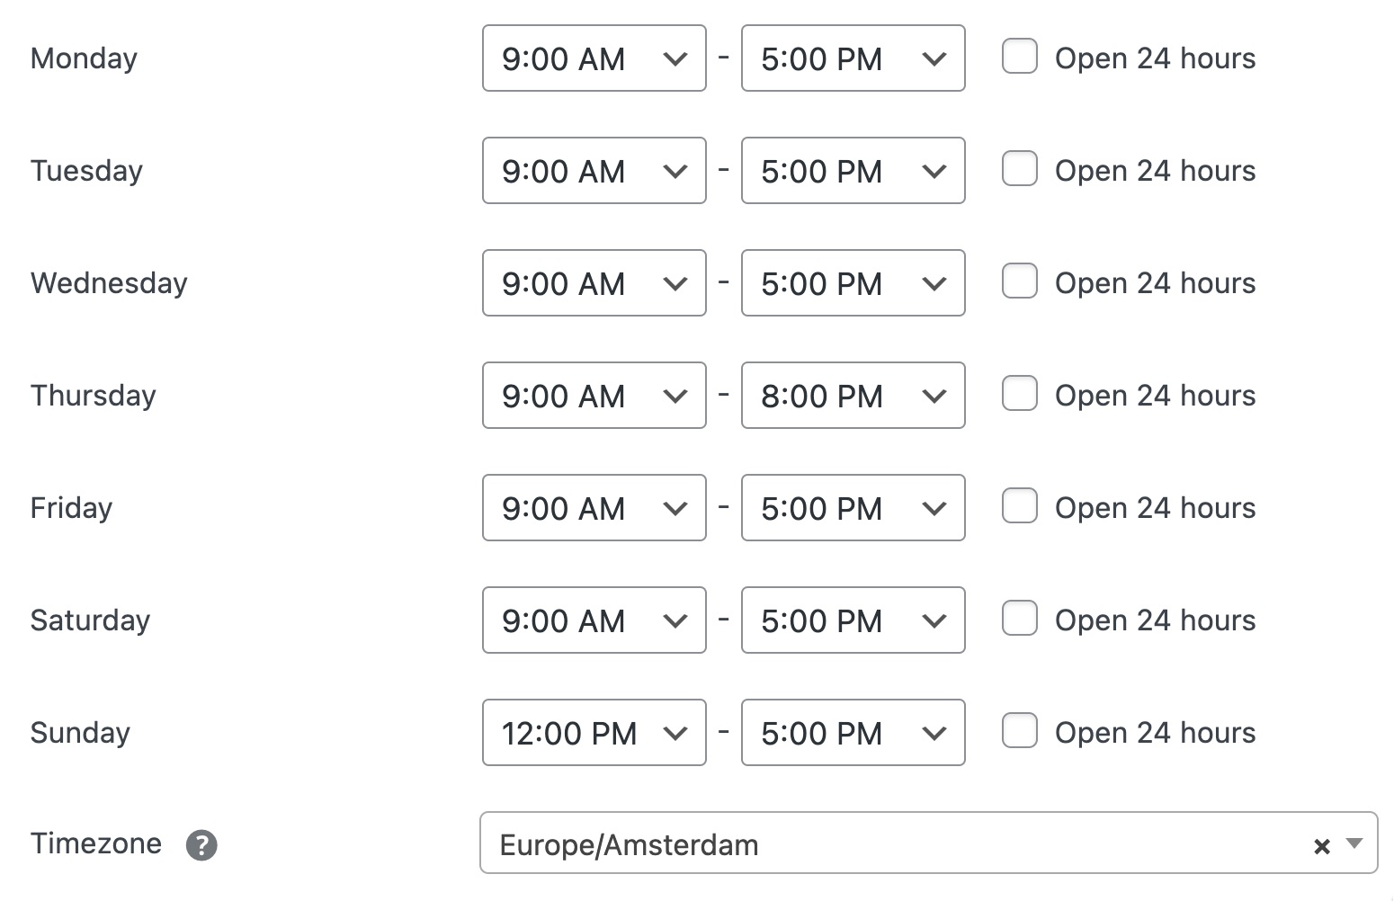
Task: Open Wednesday's closing time dropdown
Action: [853, 283]
